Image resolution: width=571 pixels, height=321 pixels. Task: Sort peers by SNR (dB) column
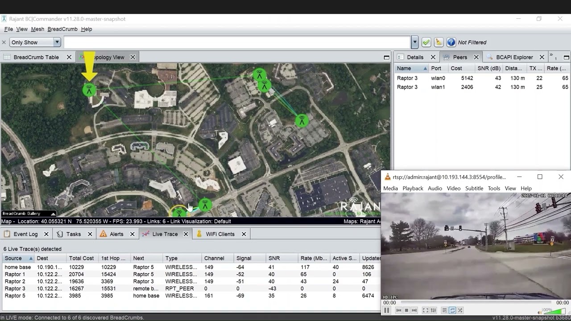point(489,68)
